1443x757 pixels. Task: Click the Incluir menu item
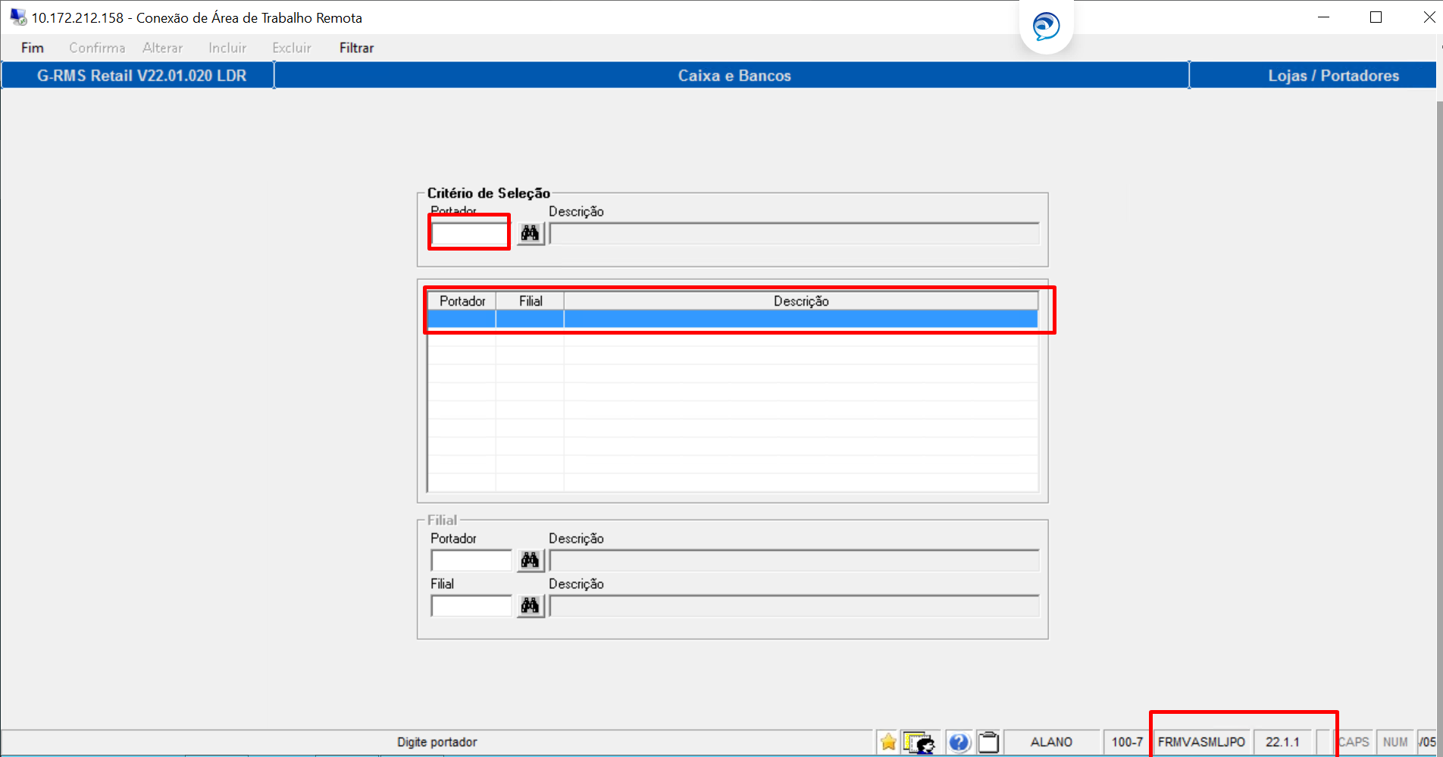(x=227, y=48)
